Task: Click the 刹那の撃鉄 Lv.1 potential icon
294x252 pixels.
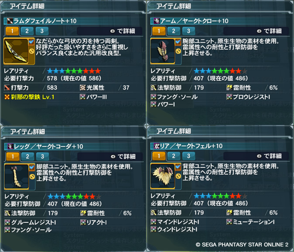Action: pos(7,97)
